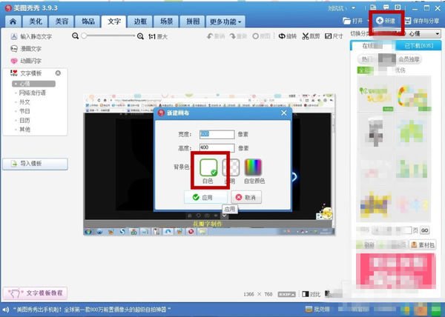
Task: Click the 导入模板 button
Action: click(35, 164)
